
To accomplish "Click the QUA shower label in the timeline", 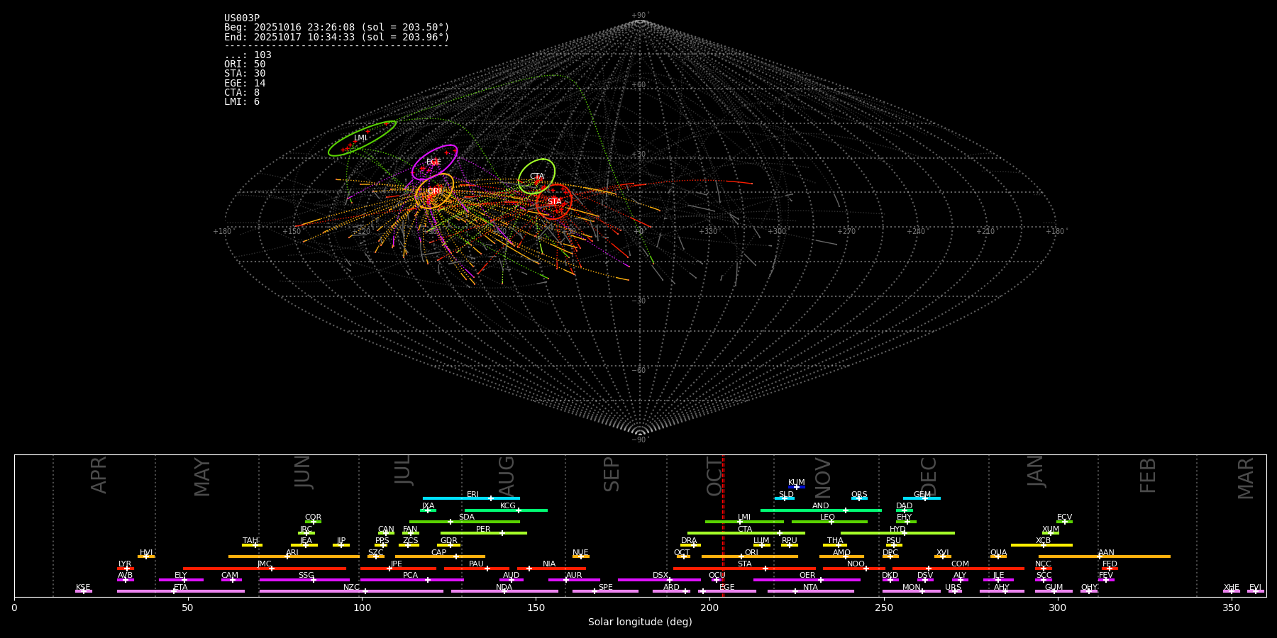I will pyautogui.click(x=998, y=553).
